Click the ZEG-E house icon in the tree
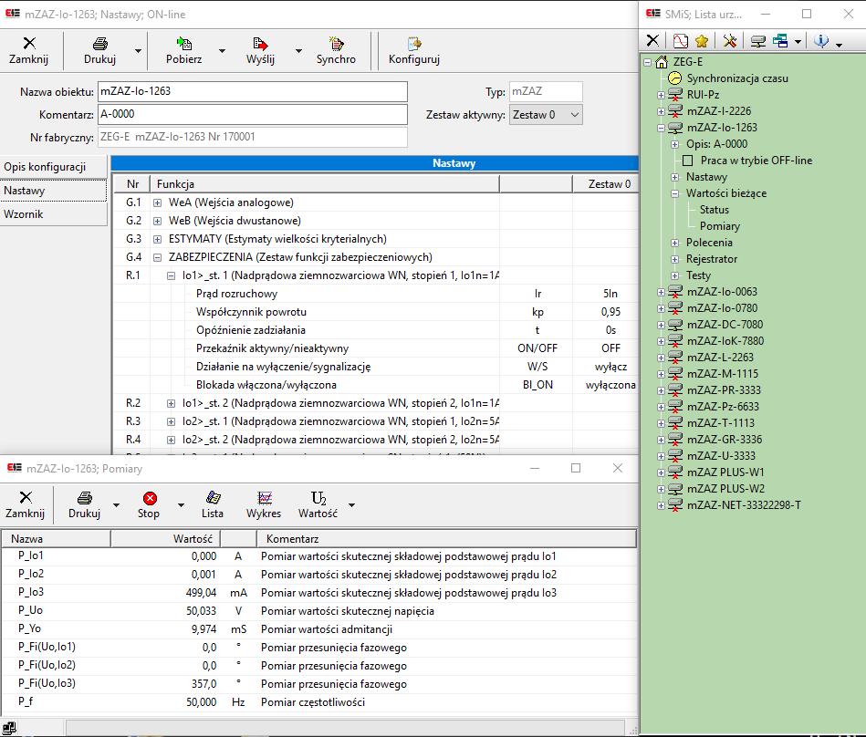The width and height of the screenshot is (866, 737). [662, 62]
